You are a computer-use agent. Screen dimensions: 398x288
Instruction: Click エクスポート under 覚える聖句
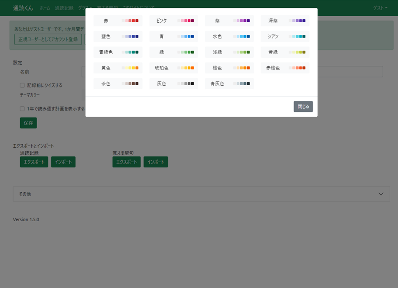coord(127,162)
